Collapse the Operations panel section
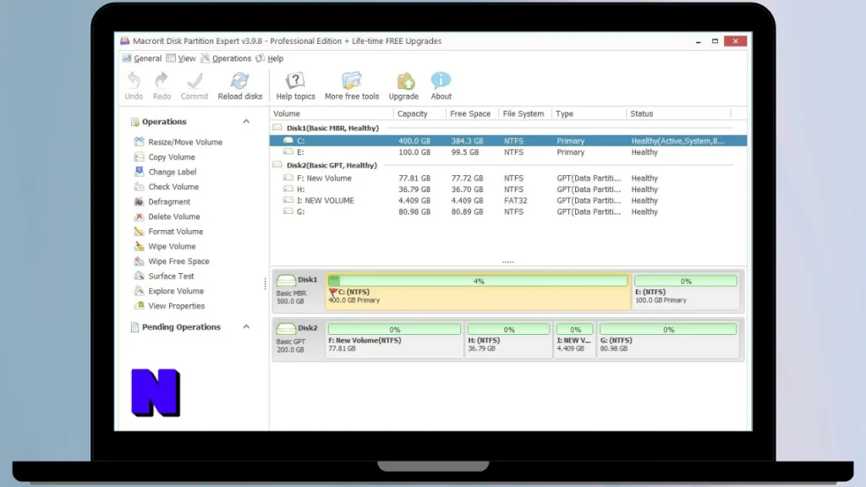866x487 pixels. [246, 122]
